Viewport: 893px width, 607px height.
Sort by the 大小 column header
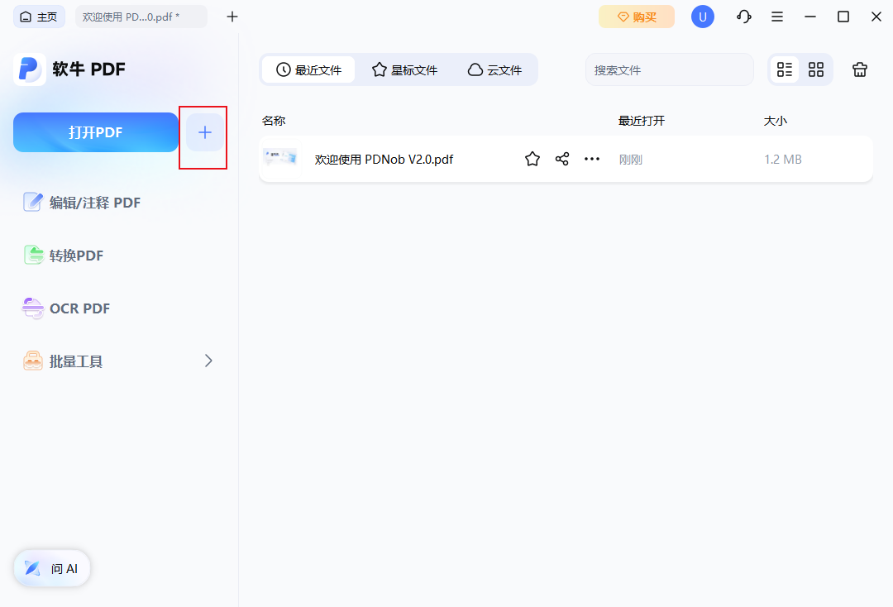click(x=775, y=121)
